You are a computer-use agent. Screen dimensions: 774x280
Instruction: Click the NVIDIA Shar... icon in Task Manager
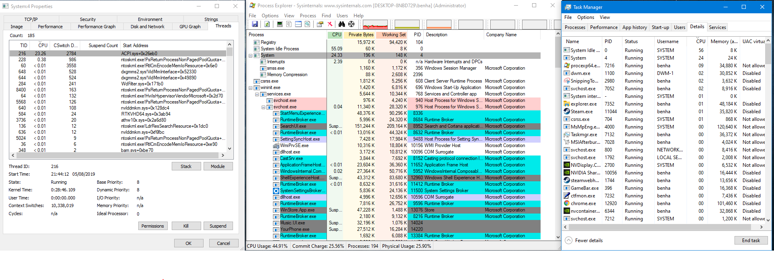click(x=567, y=173)
